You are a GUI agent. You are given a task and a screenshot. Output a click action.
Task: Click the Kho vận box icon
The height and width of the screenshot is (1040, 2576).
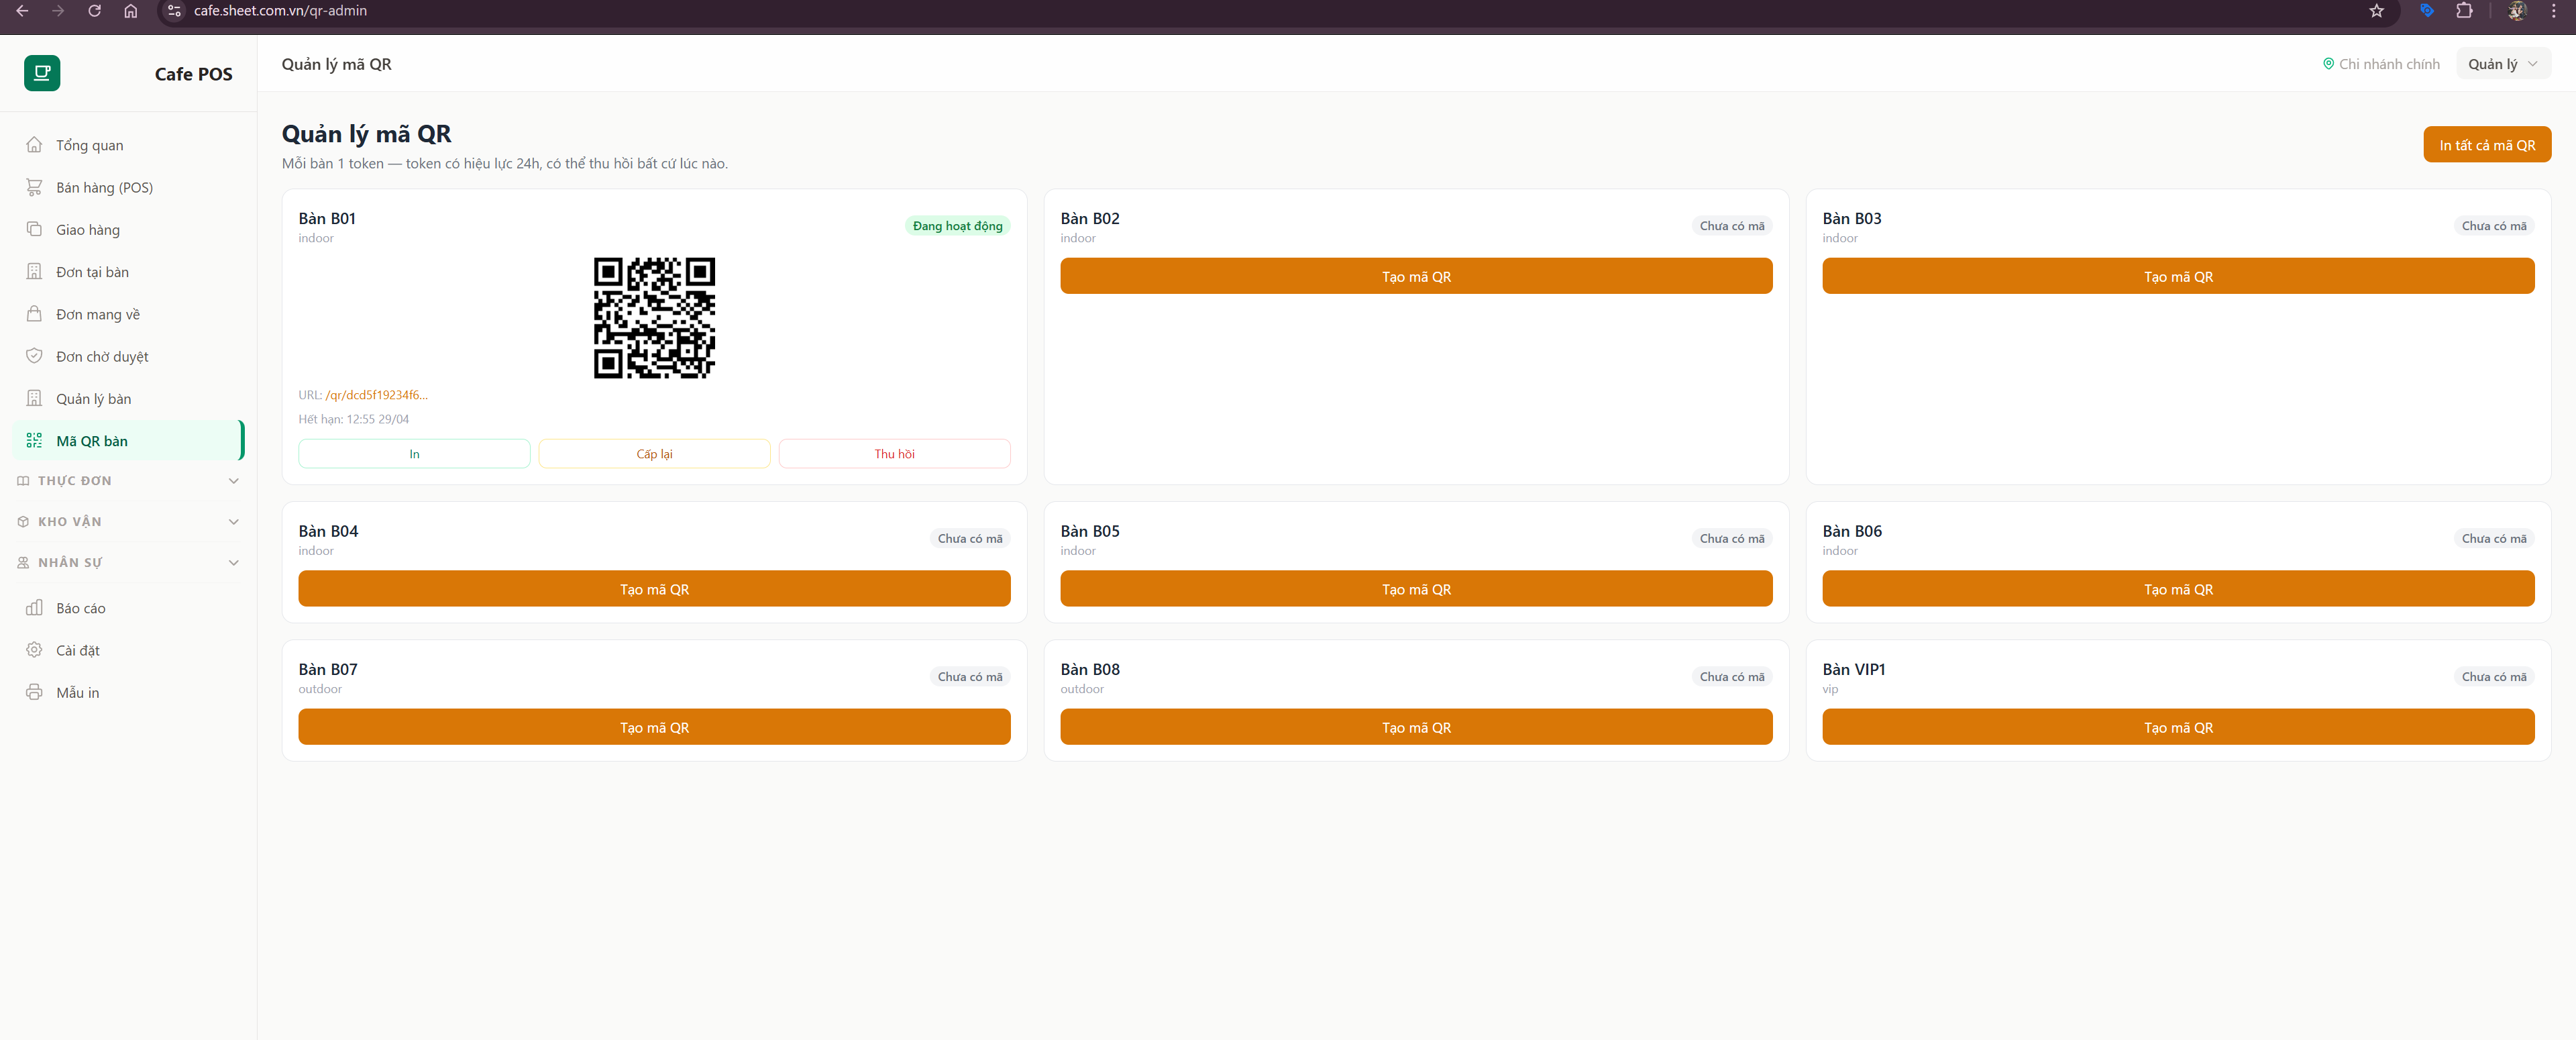(23, 522)
